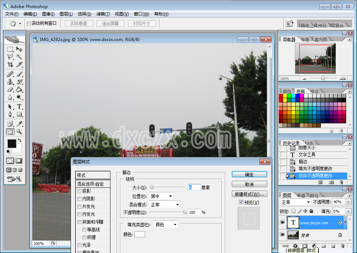
Task: Select the Zoom magnifier tool
Action: [19, 132]
